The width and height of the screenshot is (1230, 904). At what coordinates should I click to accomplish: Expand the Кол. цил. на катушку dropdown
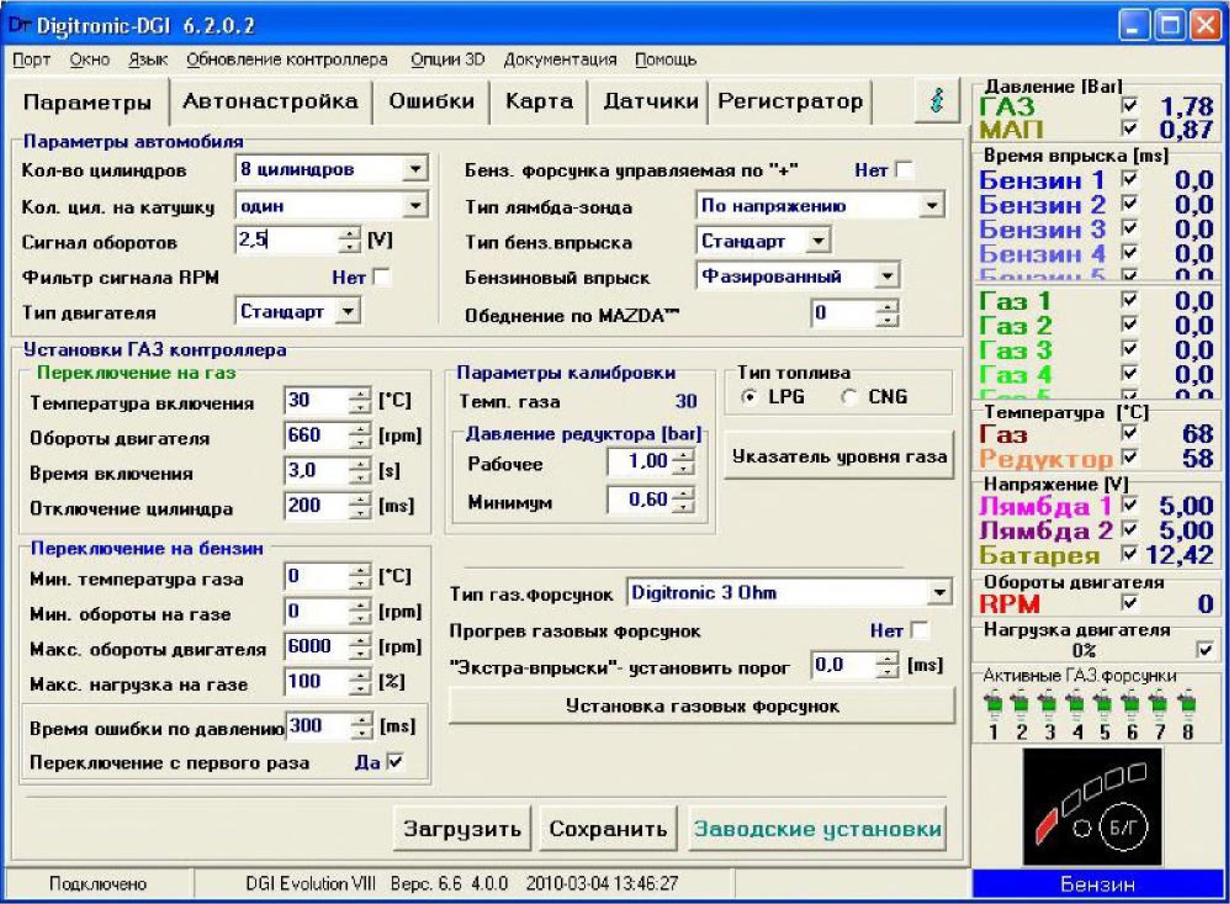416,205
